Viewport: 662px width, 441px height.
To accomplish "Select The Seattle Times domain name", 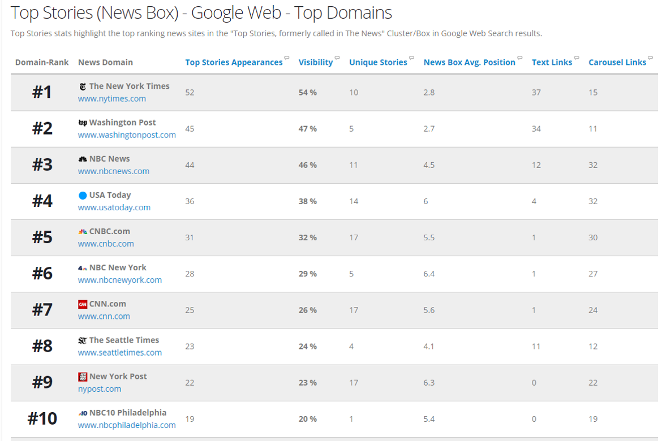I will pyautogui.click(x=124, y=340).
